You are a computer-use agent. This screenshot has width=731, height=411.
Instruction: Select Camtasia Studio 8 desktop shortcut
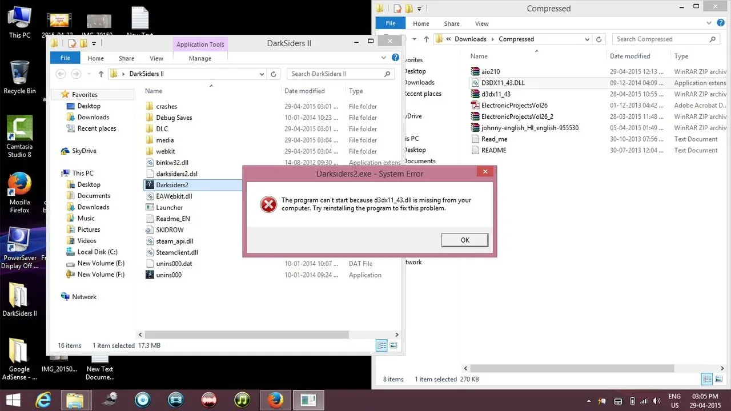click(19, 137)
